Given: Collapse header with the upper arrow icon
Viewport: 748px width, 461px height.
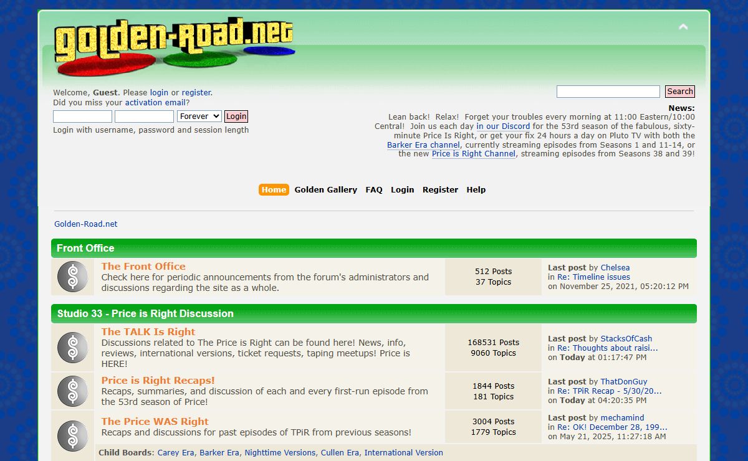Looking at the screenshot, I should tap(683, 27).
